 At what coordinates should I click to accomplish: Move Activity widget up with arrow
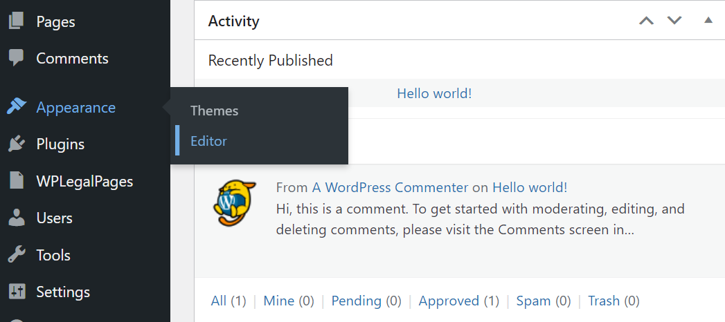click(x=646, y=21)
